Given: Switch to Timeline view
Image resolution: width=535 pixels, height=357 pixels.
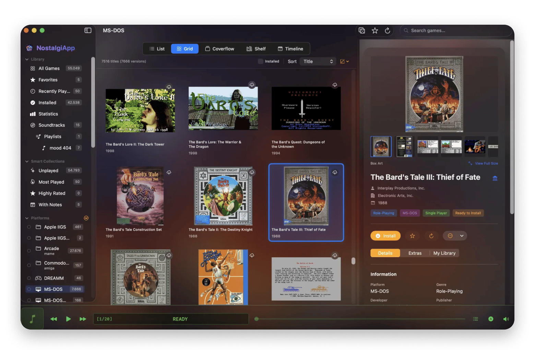Looking at the screenshot, I should pyautogui.click(x=290, y=49).
